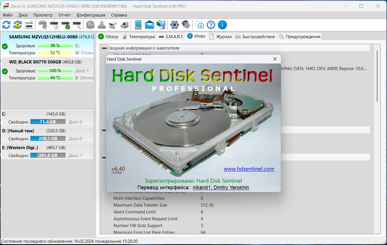Click the disk with clock toolbar icon

point(54,25)
